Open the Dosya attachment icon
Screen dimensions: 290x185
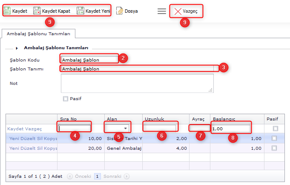coord(120,11)
